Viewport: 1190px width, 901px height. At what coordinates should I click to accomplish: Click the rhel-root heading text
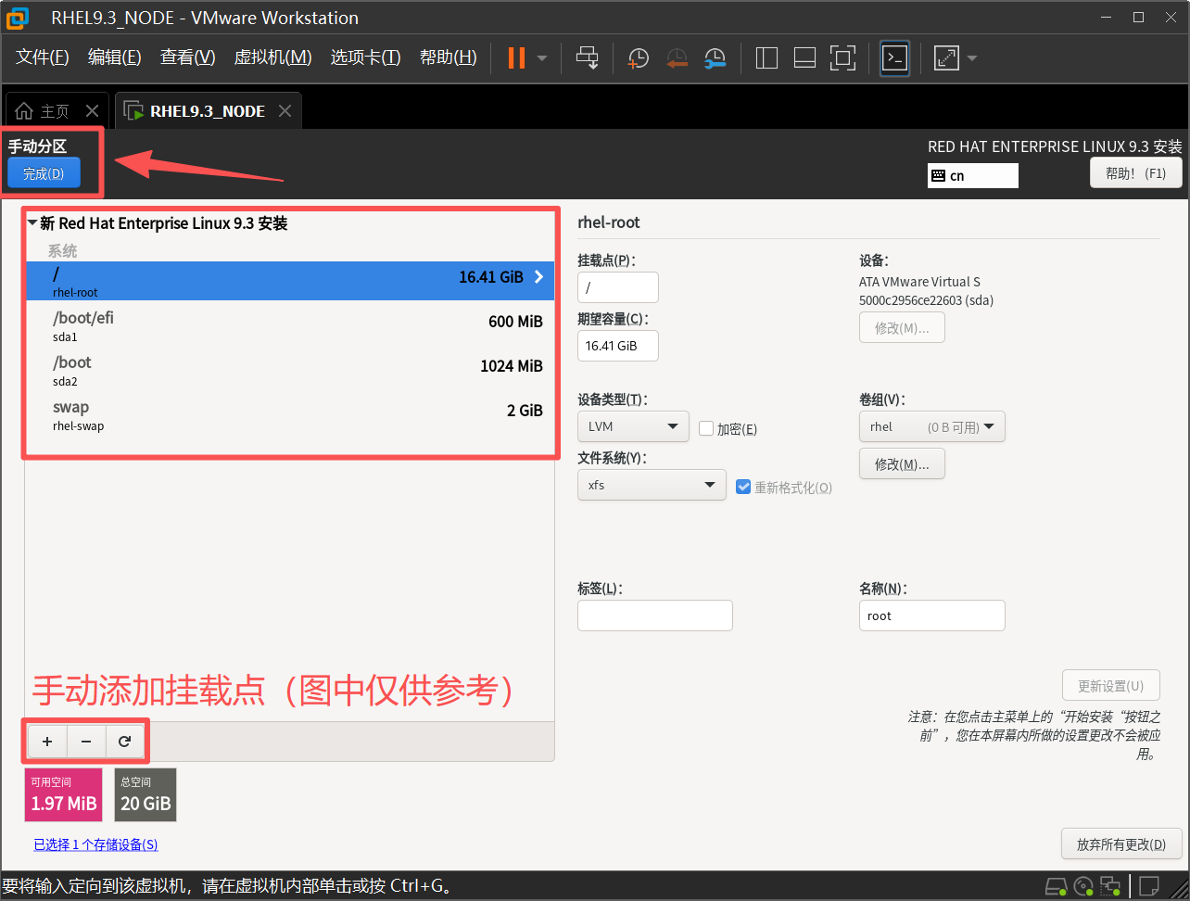pyautogui.click(x=609, y=222)
